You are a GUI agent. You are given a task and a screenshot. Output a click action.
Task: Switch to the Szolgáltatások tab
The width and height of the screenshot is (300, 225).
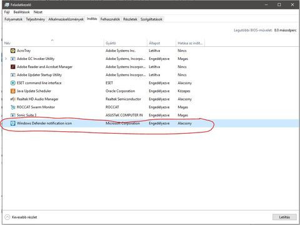point(151,19)
